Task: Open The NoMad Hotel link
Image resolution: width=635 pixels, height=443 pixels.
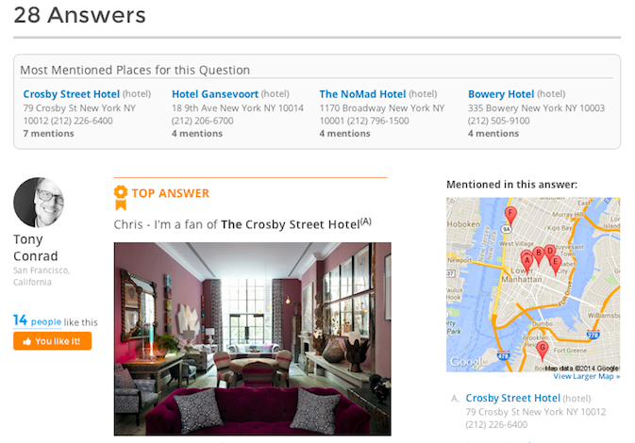Action: tap(362, 94)
